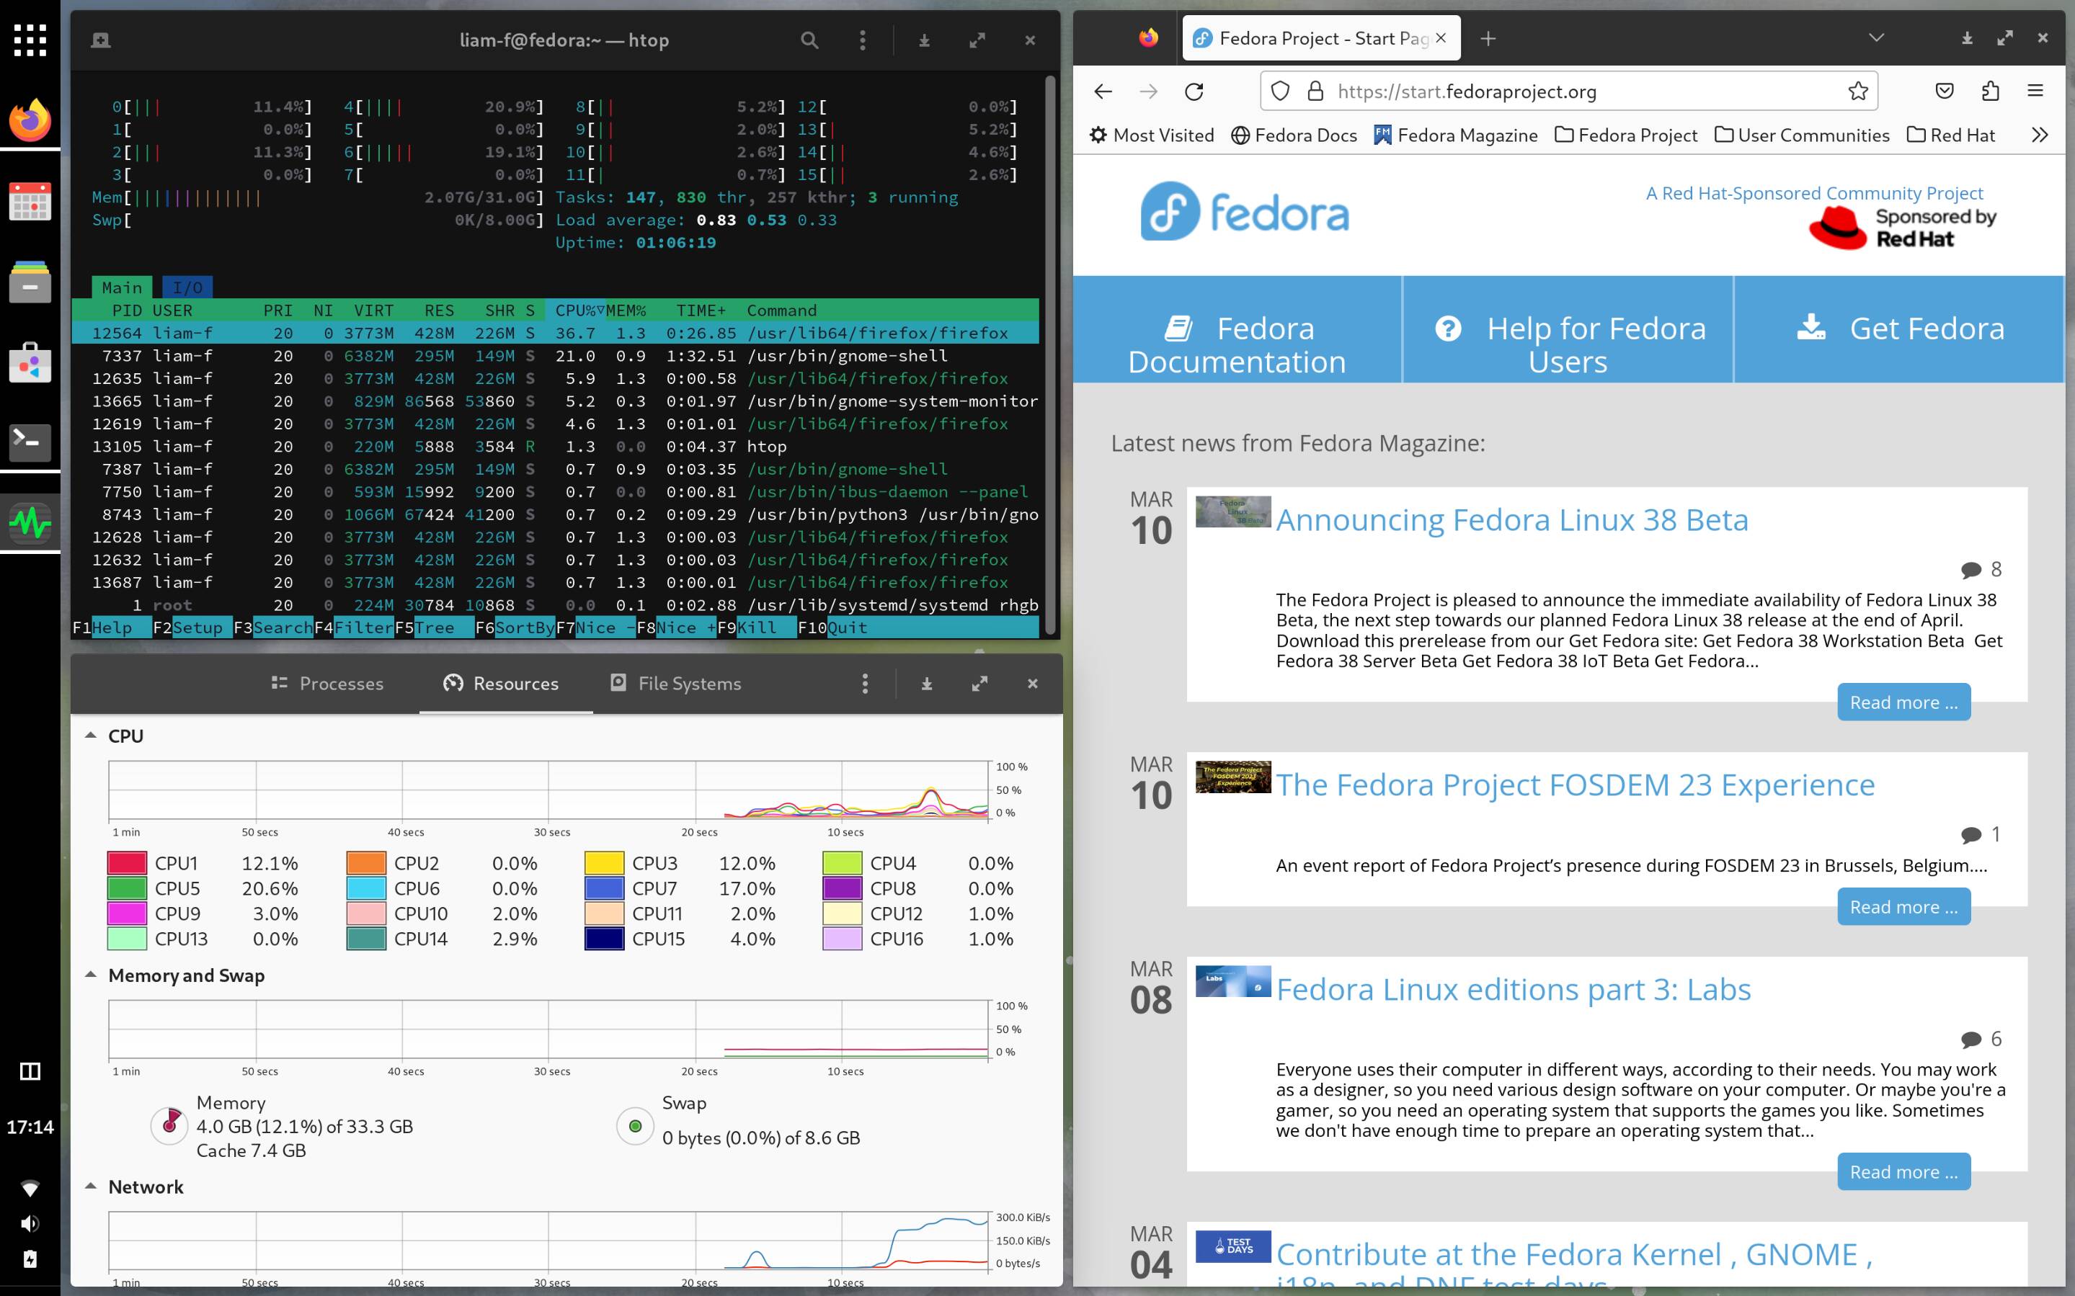Open the Terminal icon in the dock
This screenshot has width=2075, height=1296.
click(x=30, y=442)
